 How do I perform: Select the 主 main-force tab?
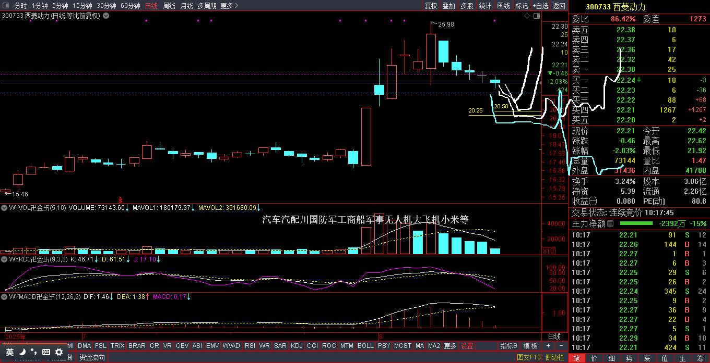pos(683,358)
